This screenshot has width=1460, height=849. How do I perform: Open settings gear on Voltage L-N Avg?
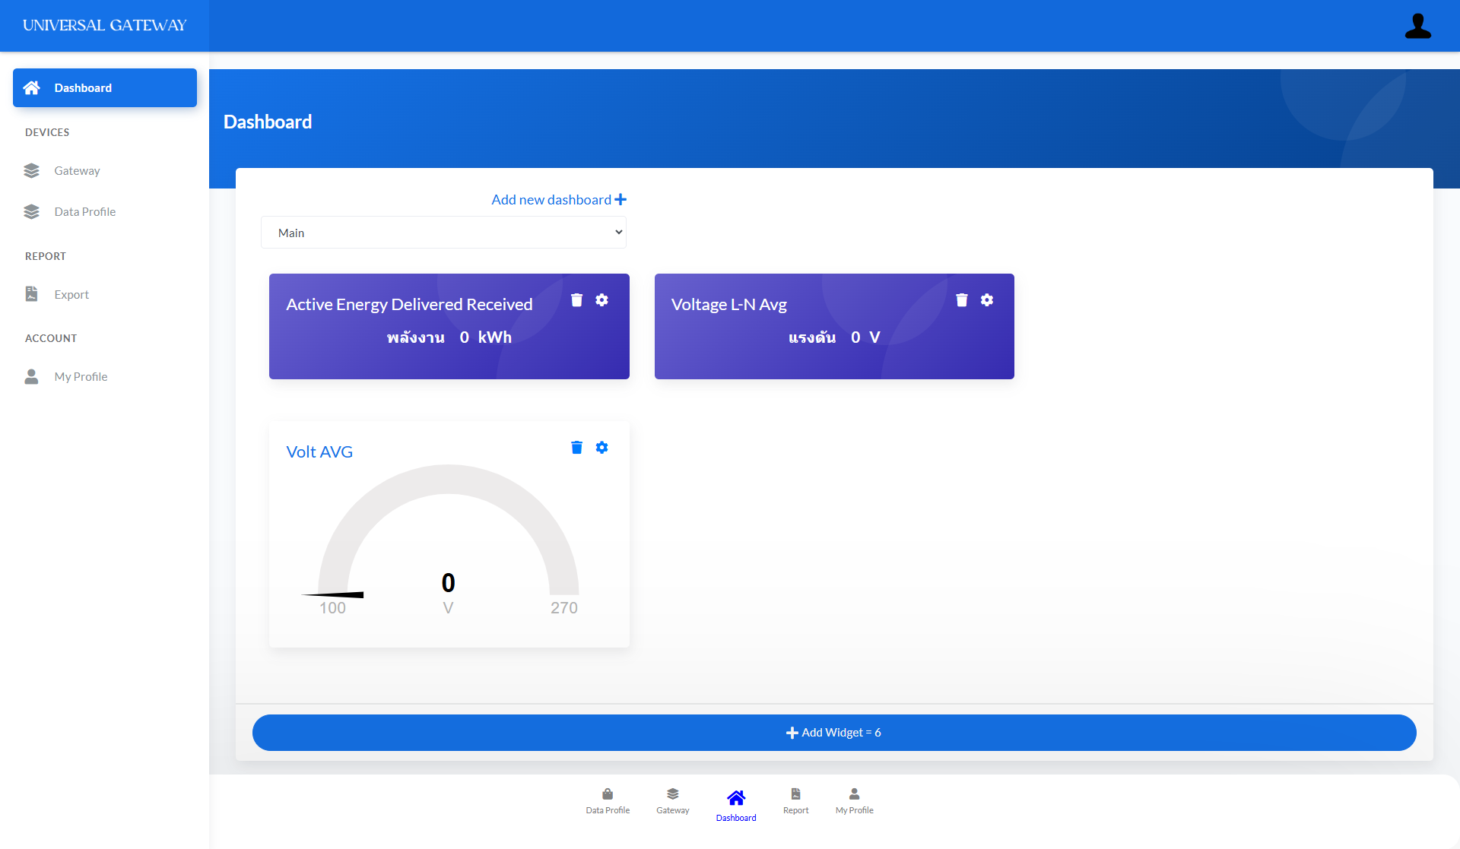986,300
